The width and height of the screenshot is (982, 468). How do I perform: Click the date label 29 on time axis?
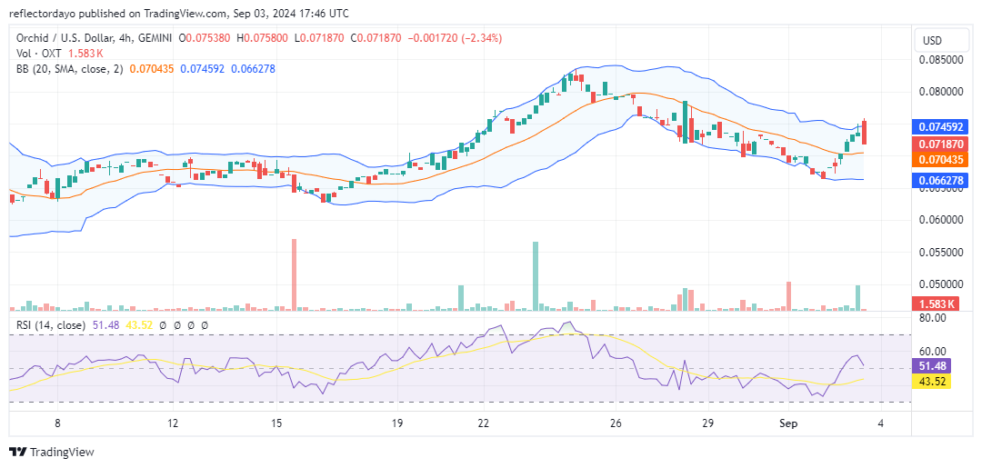707,423
